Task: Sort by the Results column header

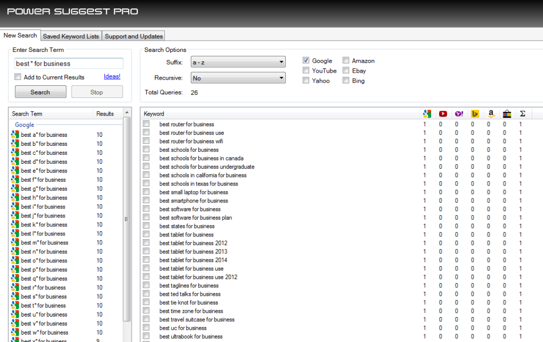Action: point(108,113)
